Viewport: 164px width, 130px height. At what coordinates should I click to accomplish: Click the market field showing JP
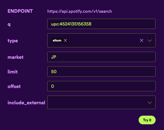(101, 57)
